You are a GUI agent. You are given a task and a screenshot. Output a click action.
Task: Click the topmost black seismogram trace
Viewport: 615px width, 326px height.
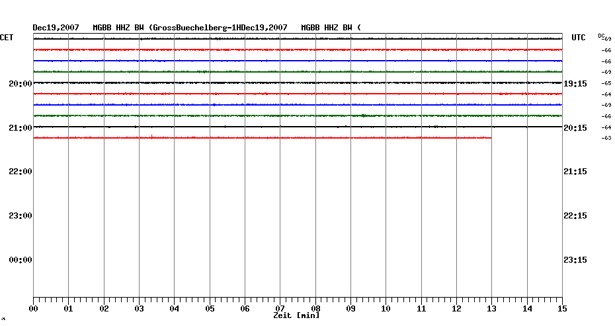coord(298,39)
